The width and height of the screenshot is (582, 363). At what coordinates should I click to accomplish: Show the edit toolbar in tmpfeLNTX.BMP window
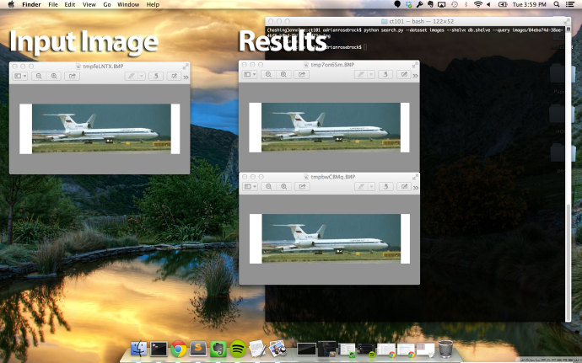174,76
